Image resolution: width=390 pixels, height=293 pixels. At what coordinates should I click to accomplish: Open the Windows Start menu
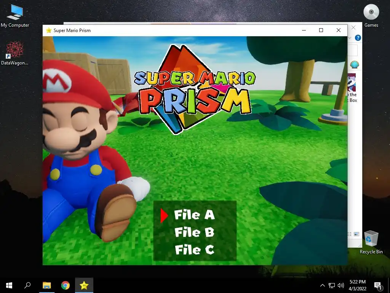[9, 285]
